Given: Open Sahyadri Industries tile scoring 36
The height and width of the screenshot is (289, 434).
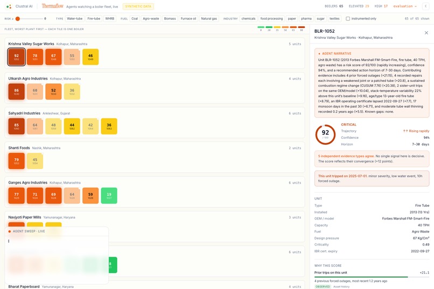Looking at the screenshot, I should (109, 126).
